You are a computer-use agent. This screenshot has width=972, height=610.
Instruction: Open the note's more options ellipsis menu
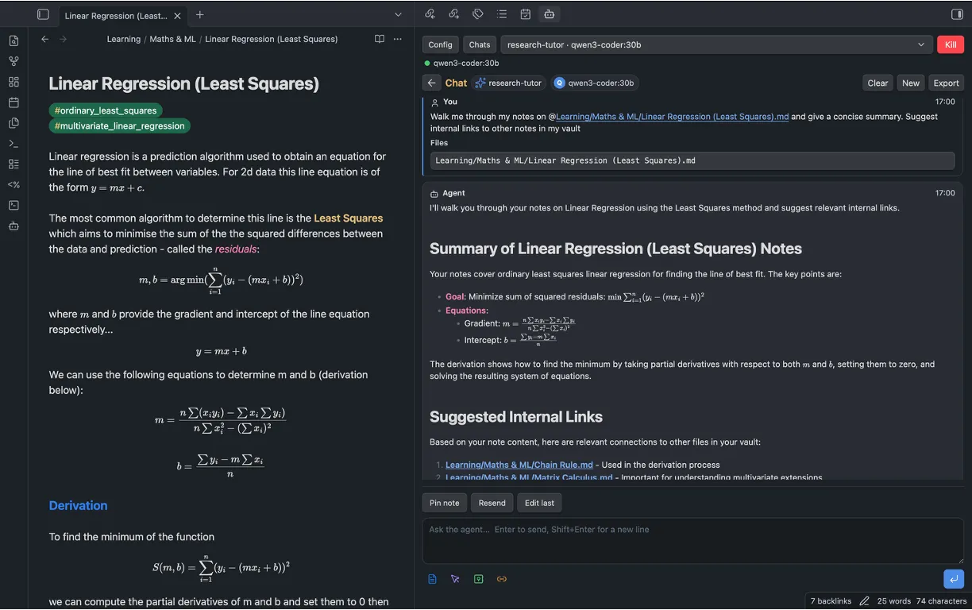click(398, 39)
